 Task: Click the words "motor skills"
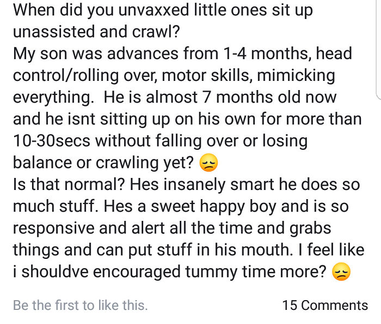(217, 75)
